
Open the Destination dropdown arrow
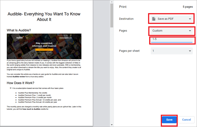click(x=190, y=19)
